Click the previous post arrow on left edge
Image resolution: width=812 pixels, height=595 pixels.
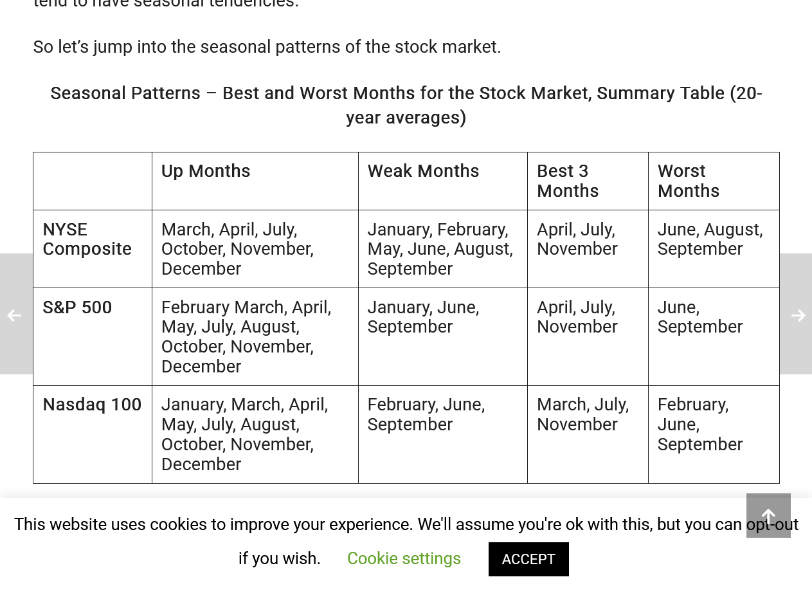tap(15, 314)
